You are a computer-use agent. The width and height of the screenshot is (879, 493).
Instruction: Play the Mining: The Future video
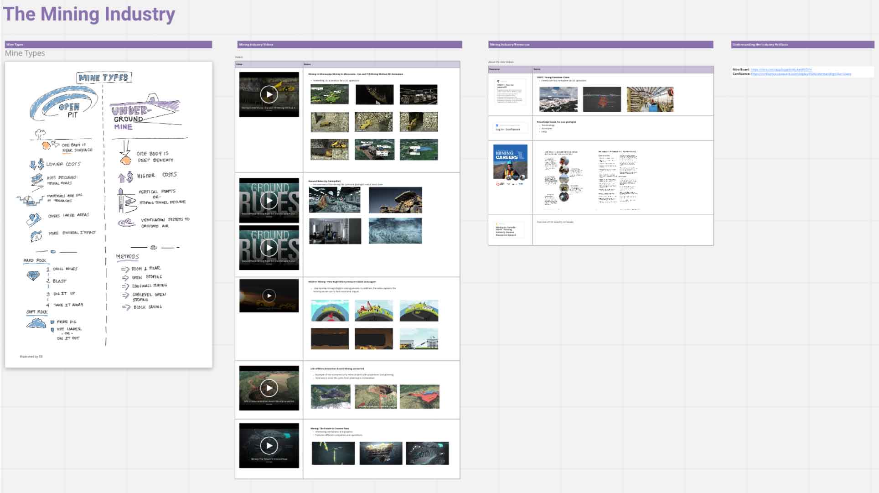(269, 445)
